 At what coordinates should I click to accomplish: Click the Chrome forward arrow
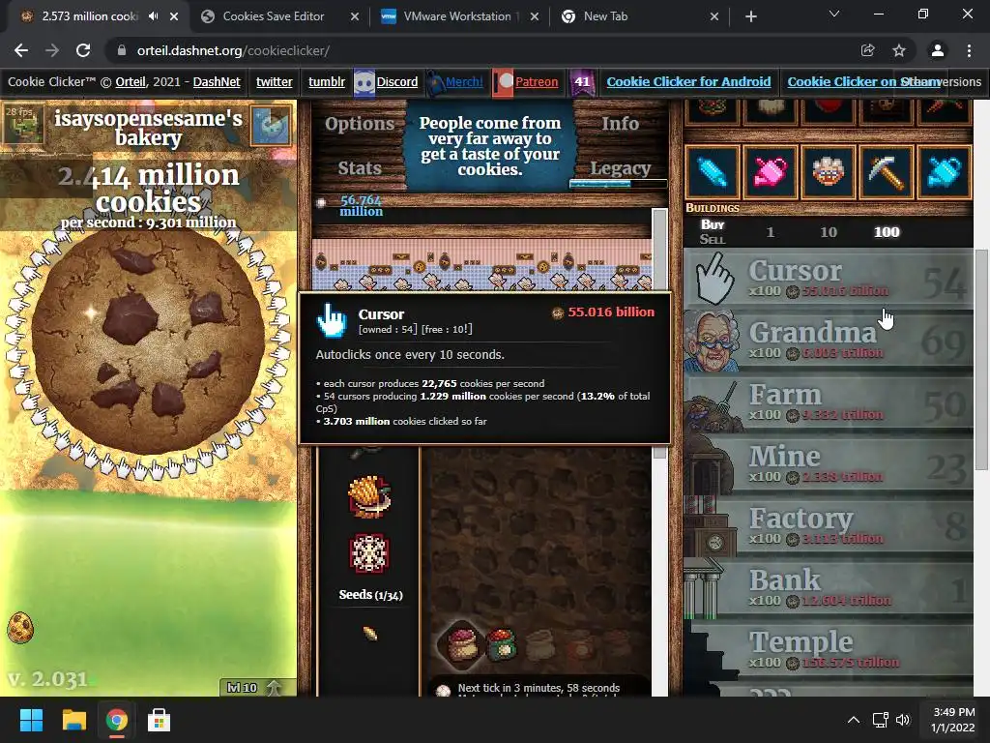pos(52,50)
